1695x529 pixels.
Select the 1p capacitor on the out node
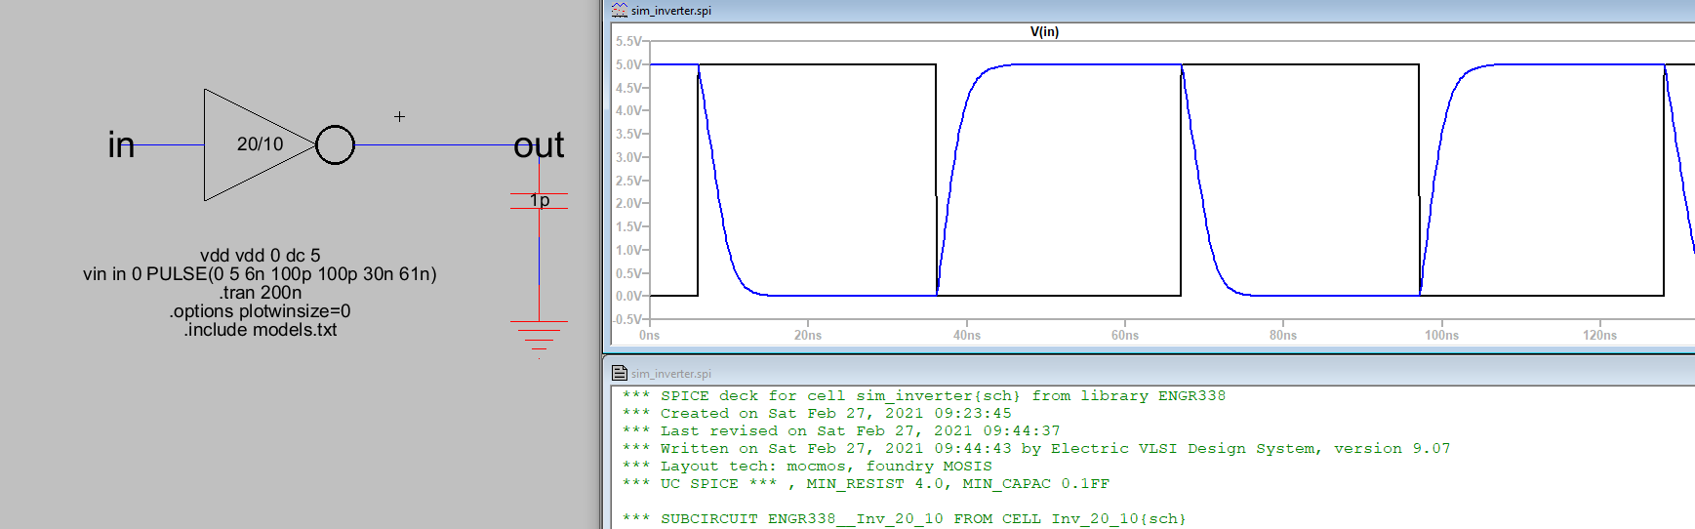(x=539, y=200)
